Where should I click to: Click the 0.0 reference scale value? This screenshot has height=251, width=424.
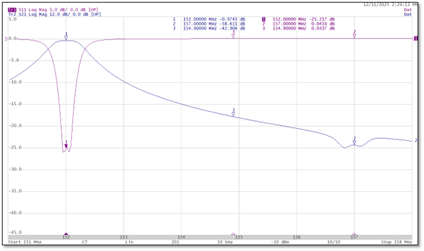point(13,38)
